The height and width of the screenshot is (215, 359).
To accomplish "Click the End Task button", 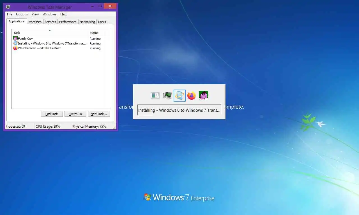I will click(52, 114).
